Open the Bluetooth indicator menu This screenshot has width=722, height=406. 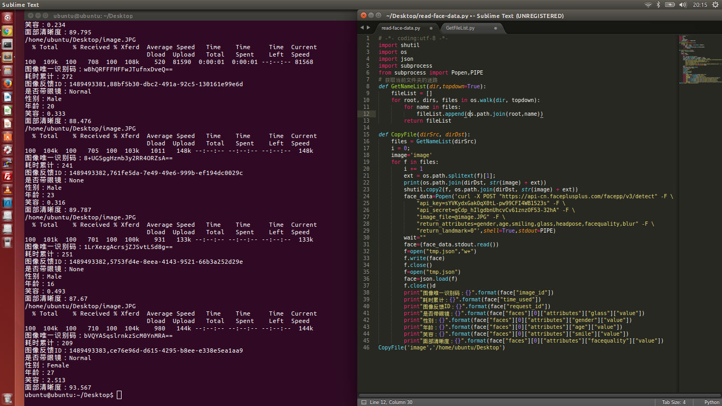click(659, 5)
